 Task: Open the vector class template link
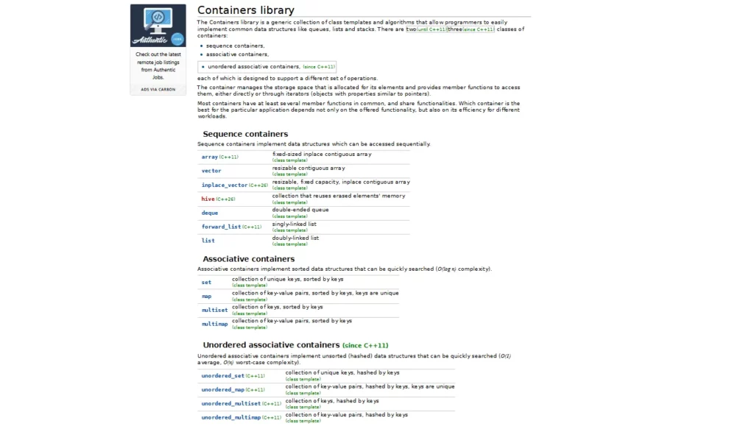coord(211,171)
